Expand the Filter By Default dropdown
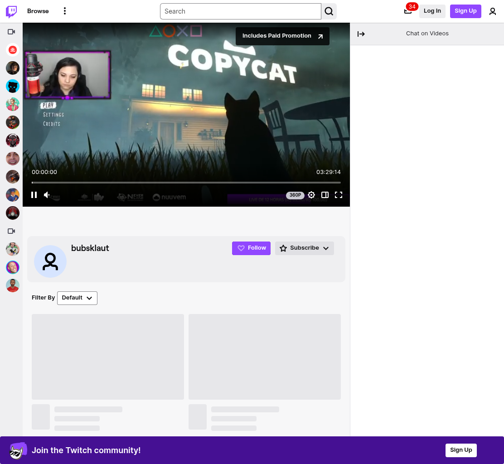Image resolution: width=504 pixels, height=464 pixels. 77,298
